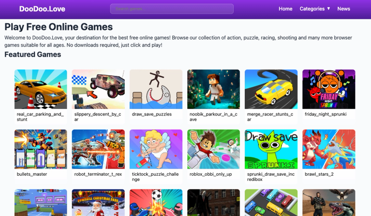371x216 pixels.
Task: Open the real_car_parking_and_stunt game thumbnail
Action: click(x=41, y=89)
